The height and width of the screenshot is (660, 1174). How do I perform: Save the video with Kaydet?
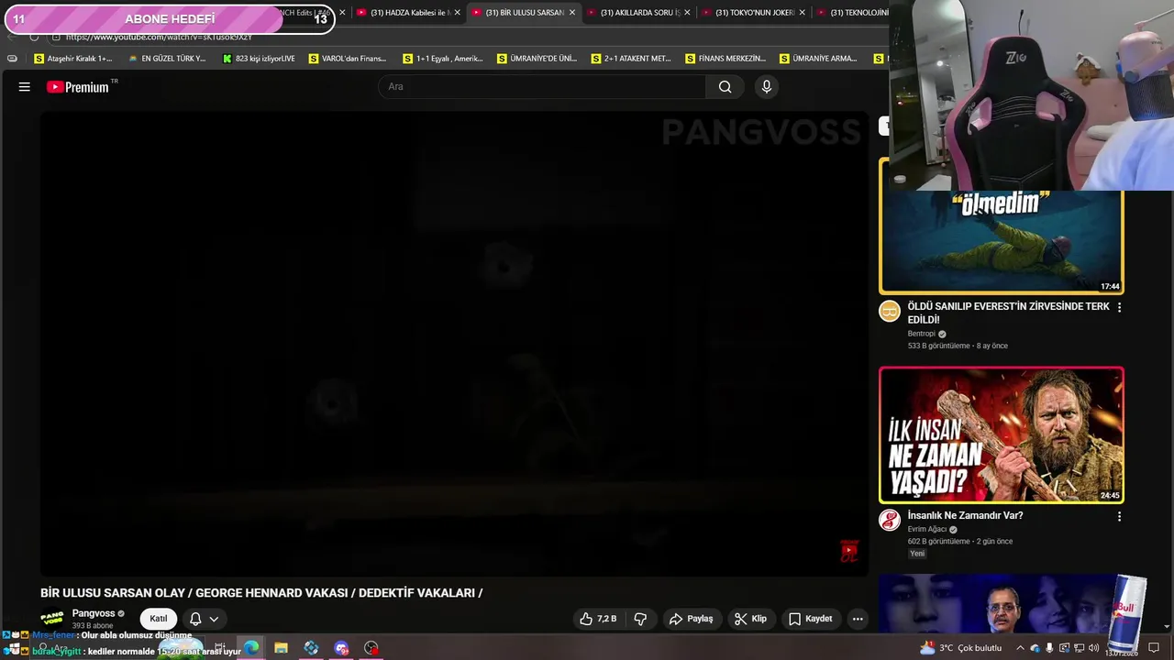[811, 619]
